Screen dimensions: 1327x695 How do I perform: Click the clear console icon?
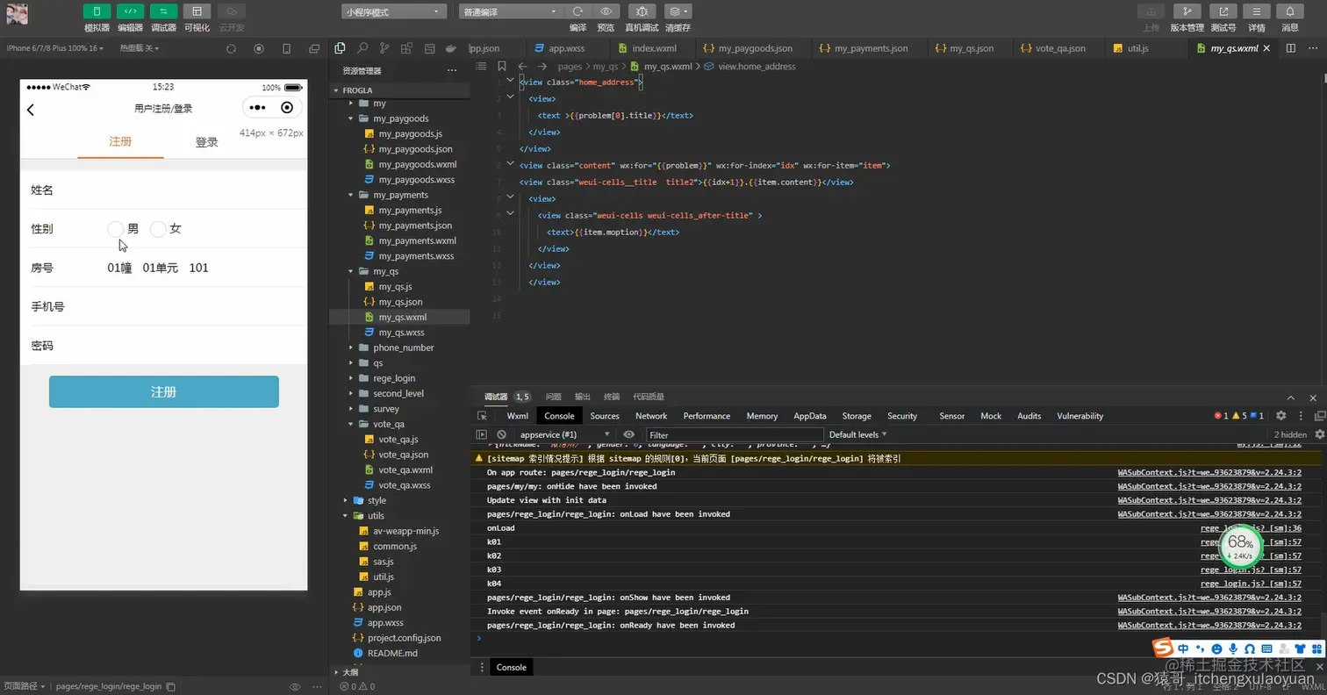click(x=501, y=434)
